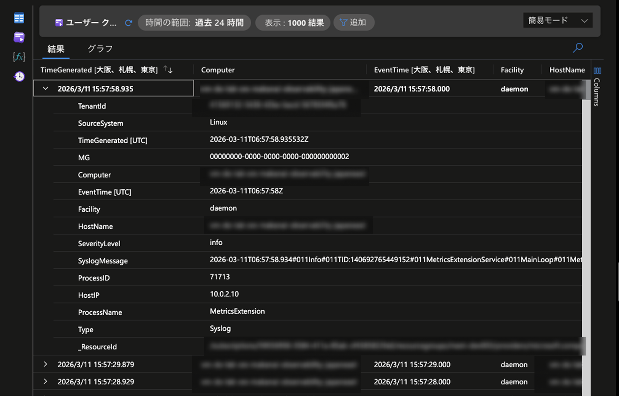Collapse the expanded 15:57:58.935 row
Screen dimensions: 619x396
point(46,88)
